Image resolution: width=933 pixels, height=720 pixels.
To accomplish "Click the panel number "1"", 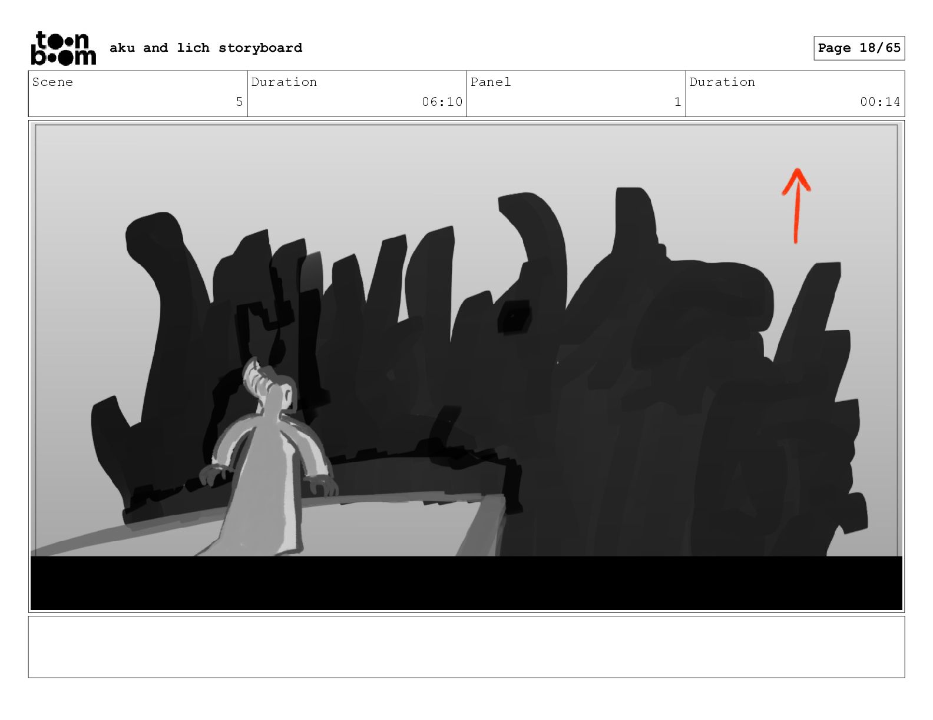I will point(677,102).
